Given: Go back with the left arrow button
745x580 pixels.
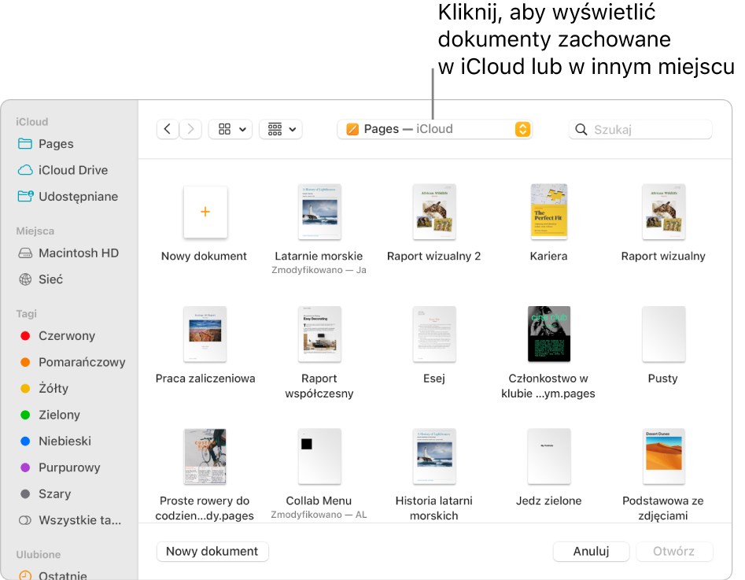Looking at the screenshot, I should (168, 129).
